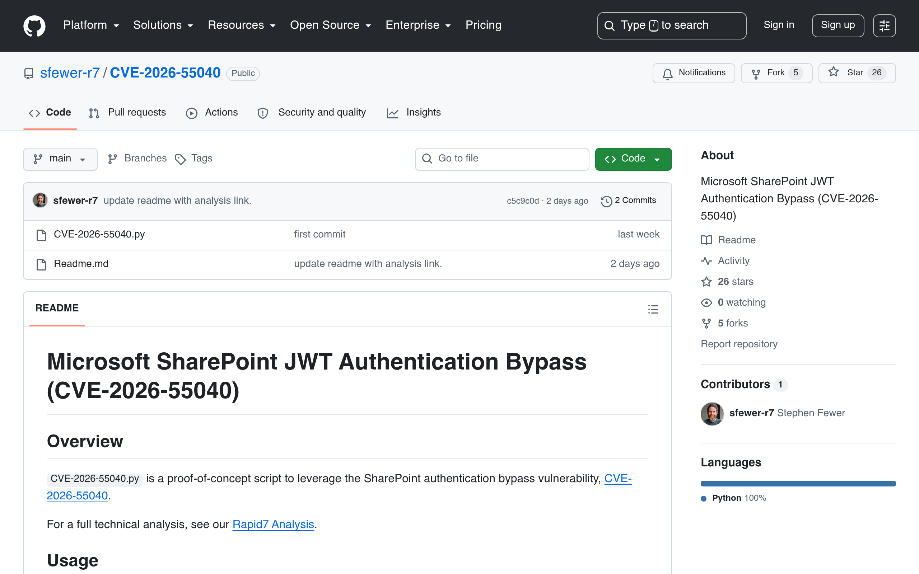Open the Readme.md file
This screenshot has width=919, height=574.
click(x=81, y=263)
